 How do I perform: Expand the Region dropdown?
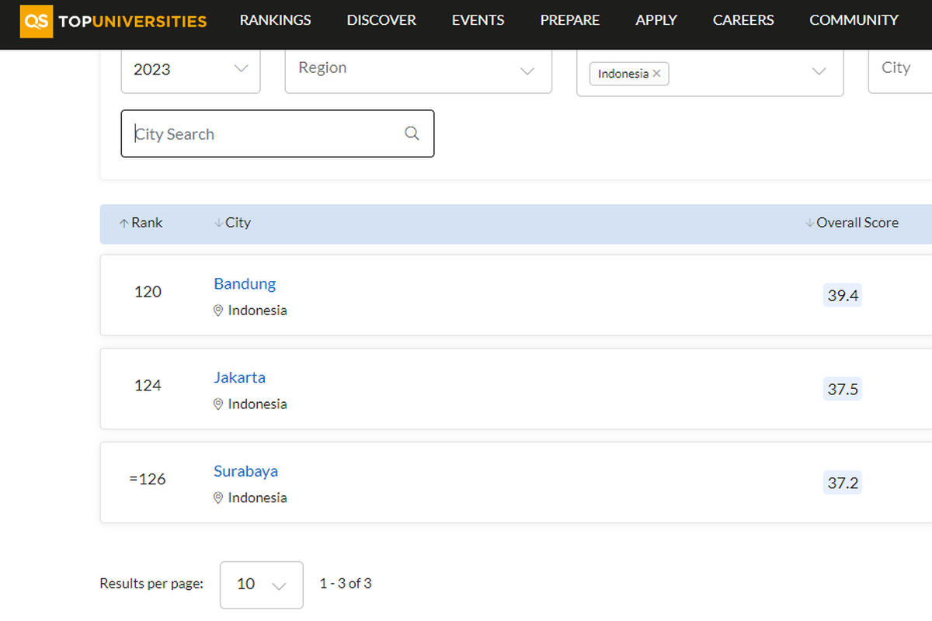(x=418, y=70)
